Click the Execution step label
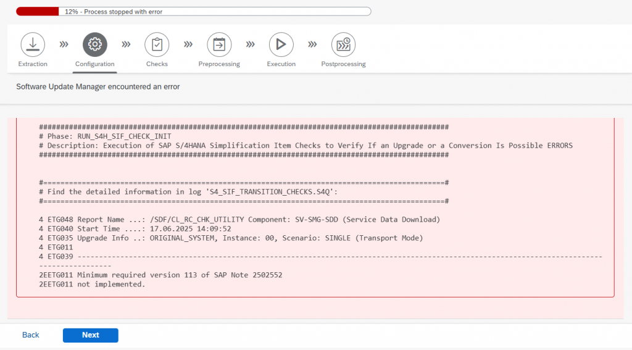632x350 pixels. coord(281,64)
